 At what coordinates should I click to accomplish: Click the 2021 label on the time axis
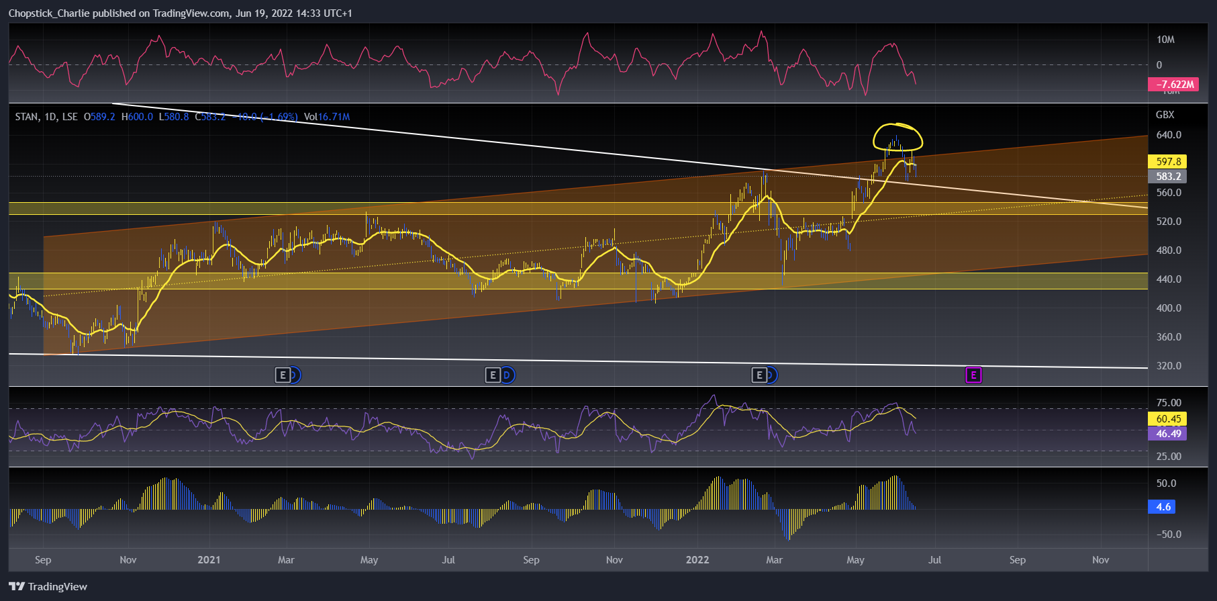tap(209, 559)
